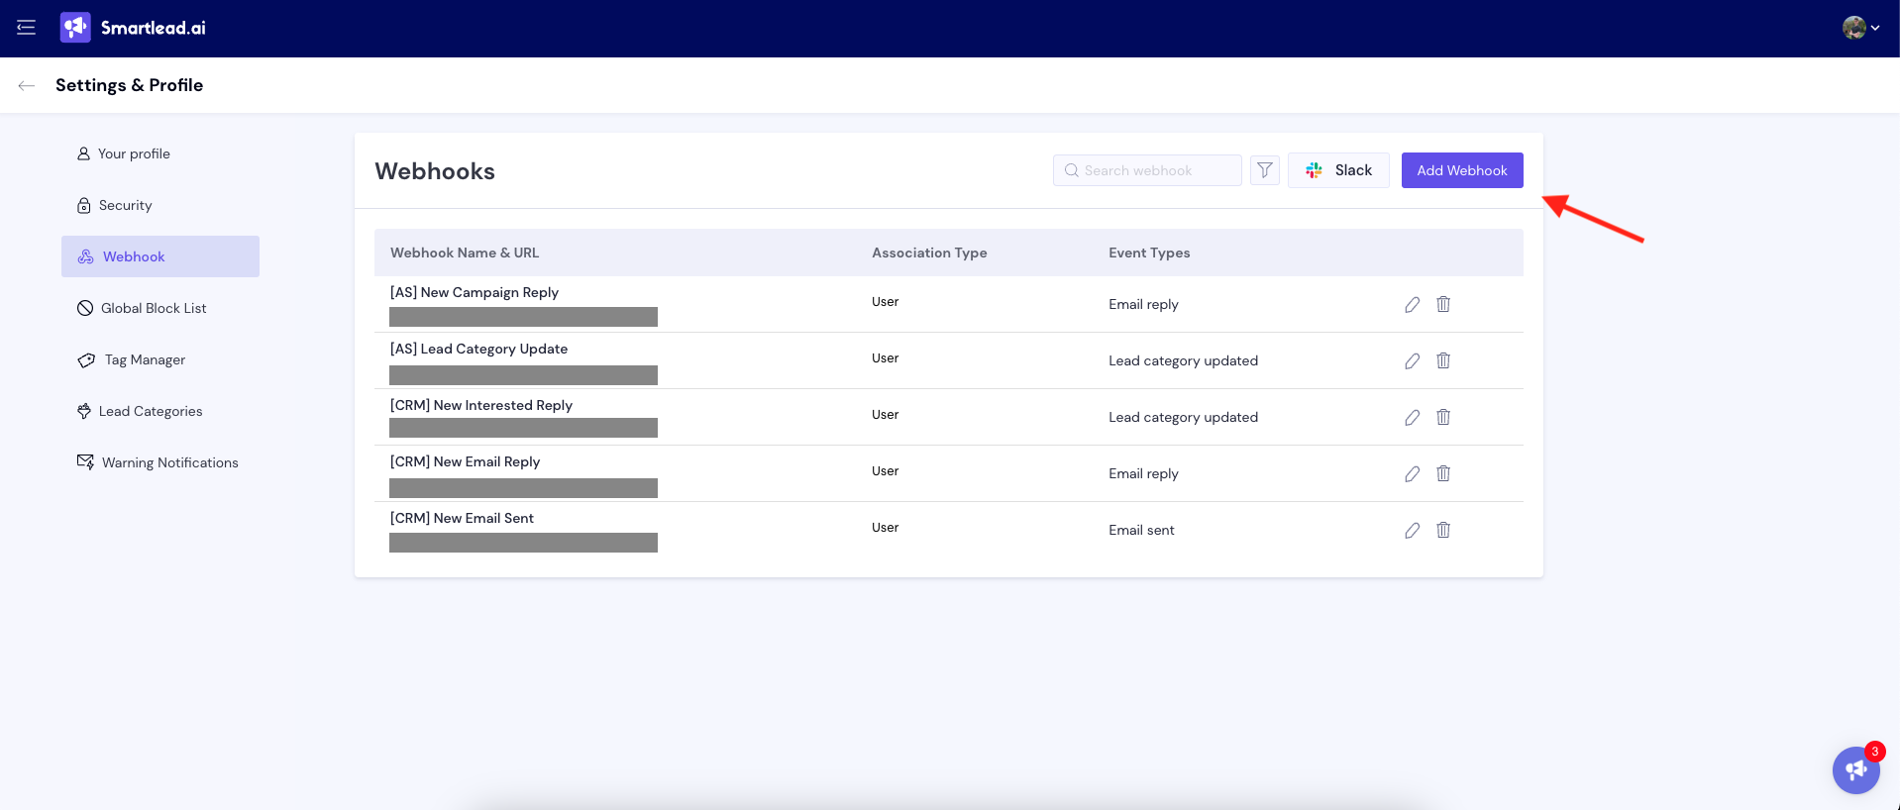Viewport: 1900px width, 810px height.
Task: Open the announcements megaphone widget
Action: 1854,770
